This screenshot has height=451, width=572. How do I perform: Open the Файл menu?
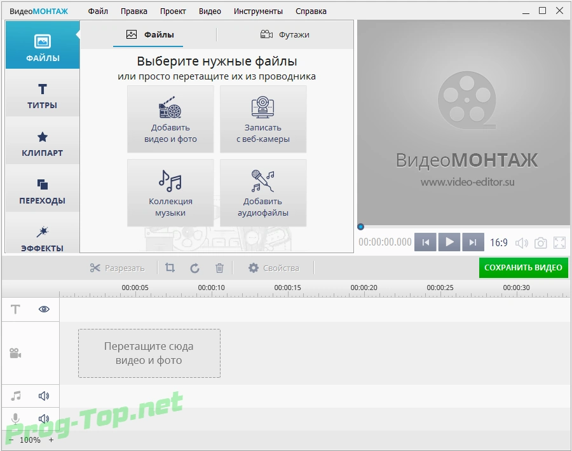pyautogui.click(x=98, y=11)
